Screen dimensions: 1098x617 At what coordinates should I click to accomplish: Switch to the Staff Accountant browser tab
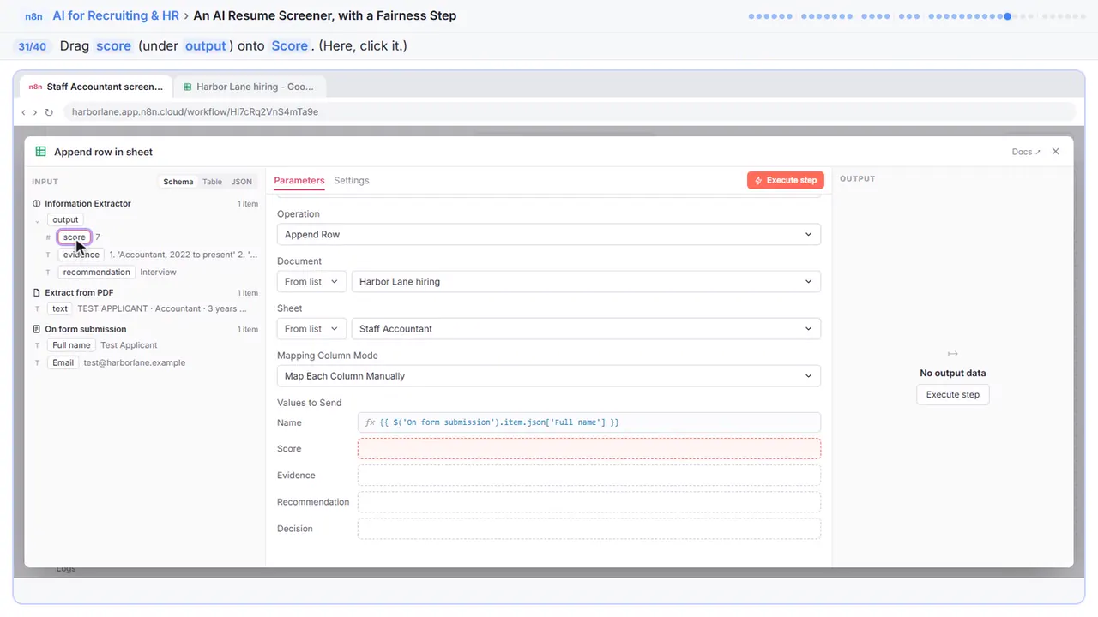point(95,87)
